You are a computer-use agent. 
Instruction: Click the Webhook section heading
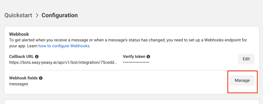[x=19, y=34]
